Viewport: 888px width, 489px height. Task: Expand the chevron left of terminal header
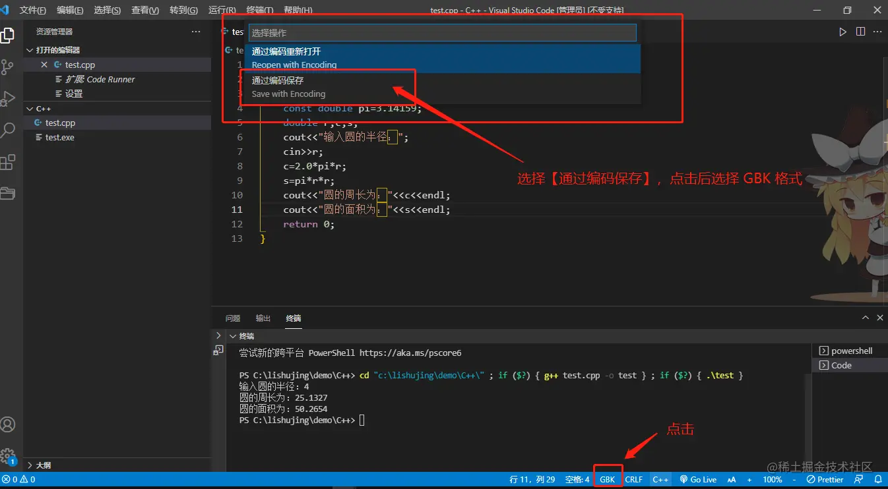point(218,335)
